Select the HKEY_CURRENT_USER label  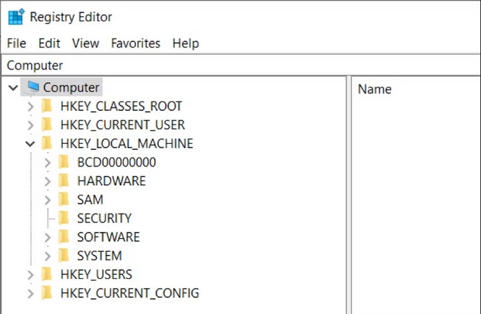122,125
